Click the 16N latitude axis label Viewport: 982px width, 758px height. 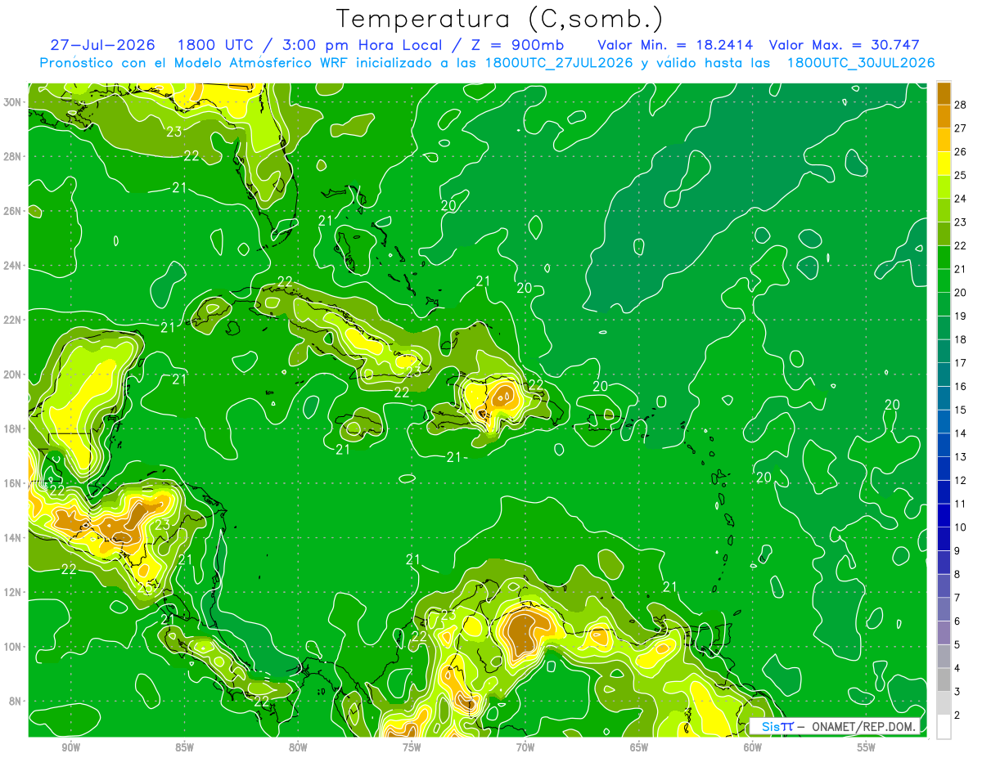(14, 483)
